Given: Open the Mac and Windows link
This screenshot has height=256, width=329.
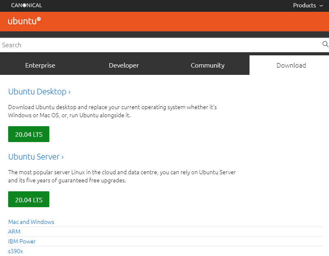Looking at the screenshot, I should coord(31,222).
